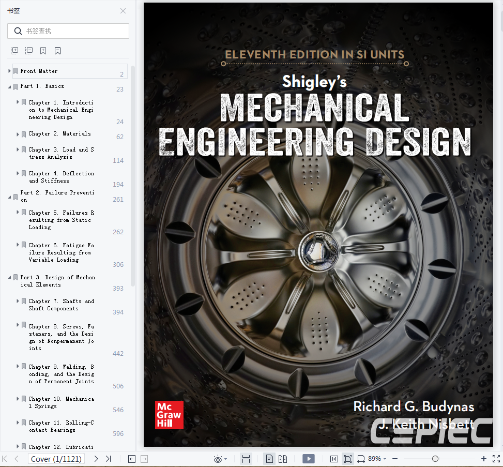Click the bookmark icon beside Front Matter
Screen dimensions: 503x467
[16, 71]
